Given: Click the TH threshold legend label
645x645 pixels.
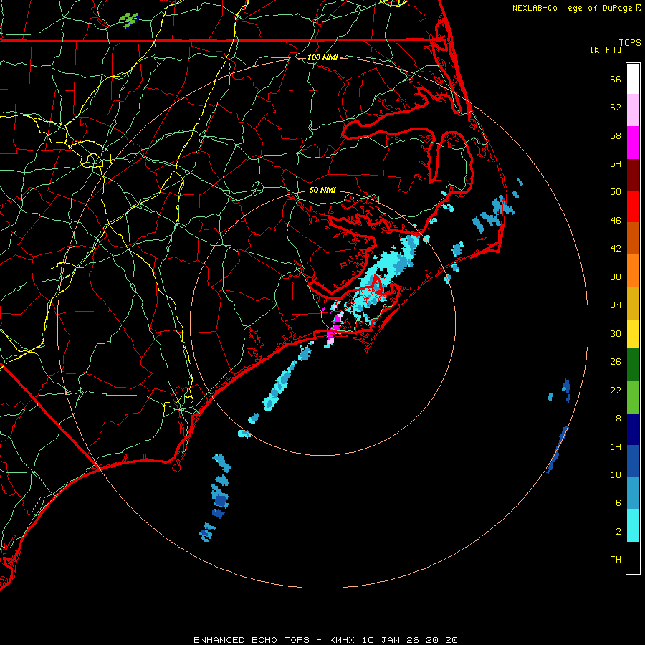Looking at the screenshot, I should [x=616, y=560].
